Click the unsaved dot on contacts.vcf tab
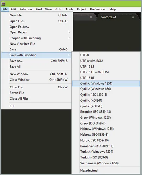This screenshot has height=175, width=142. pos(133,17)
